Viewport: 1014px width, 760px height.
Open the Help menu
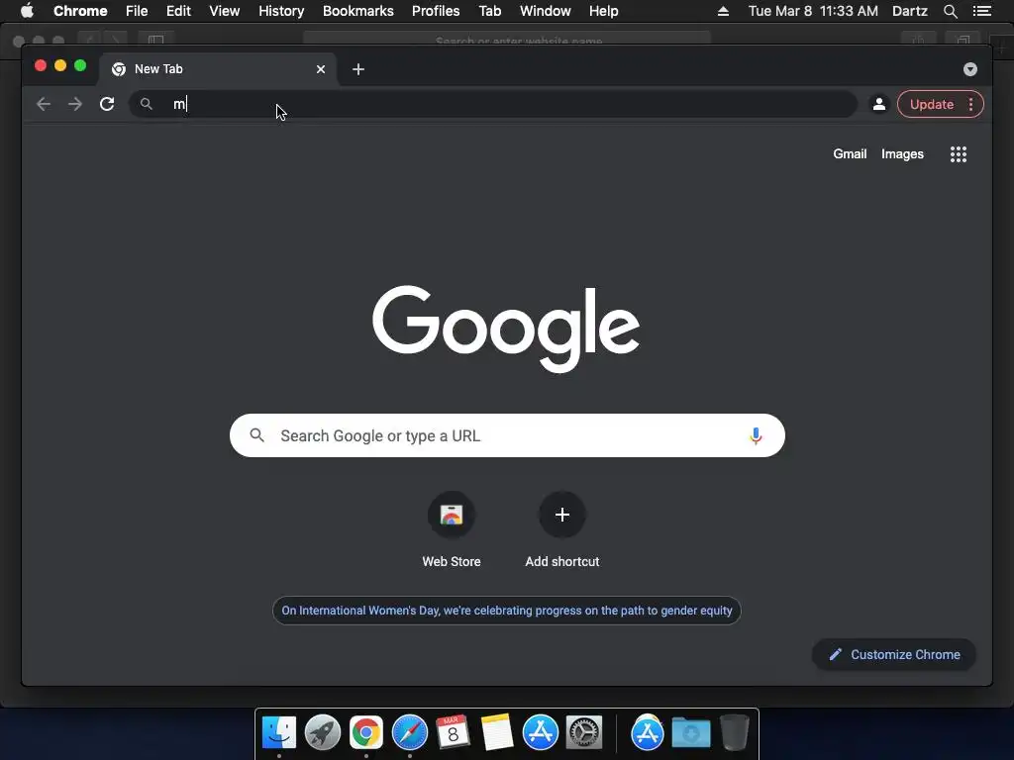603,11
